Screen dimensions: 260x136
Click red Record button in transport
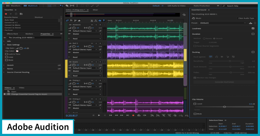pos(133,115)
